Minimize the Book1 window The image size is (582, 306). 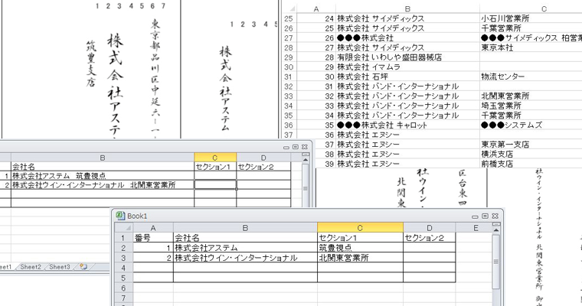[x=475, y=216]
